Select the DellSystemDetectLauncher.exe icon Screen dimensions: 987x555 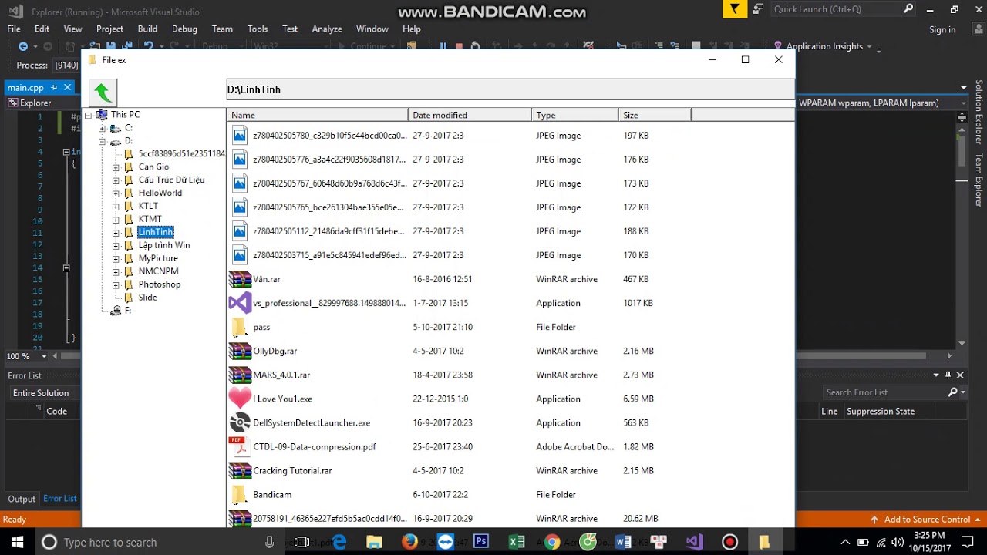(x=240, y=422)
